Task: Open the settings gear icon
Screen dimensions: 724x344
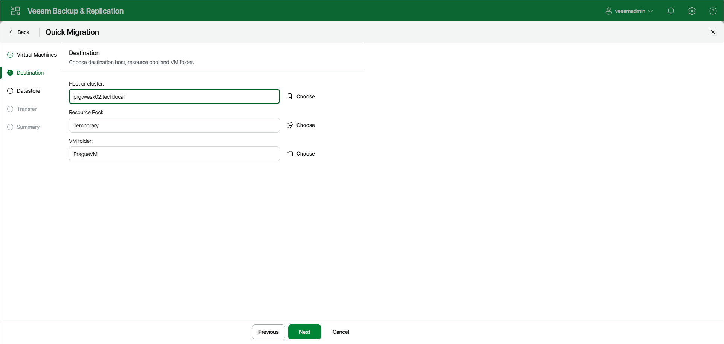Action: pos(692,11)
